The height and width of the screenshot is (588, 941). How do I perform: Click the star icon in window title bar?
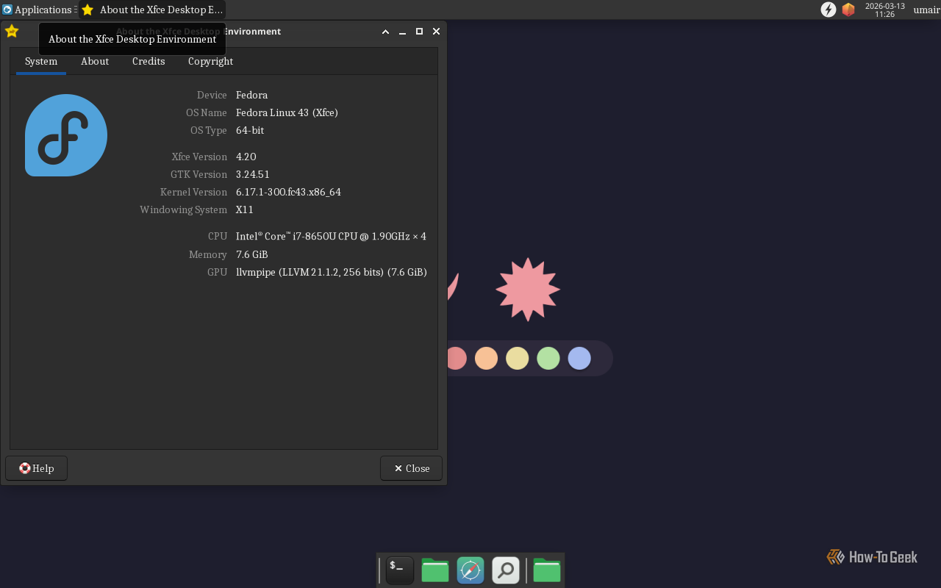pyautogui.click(x=12, y=32)
